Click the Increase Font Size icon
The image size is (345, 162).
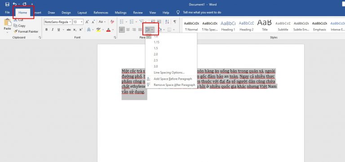87,22
